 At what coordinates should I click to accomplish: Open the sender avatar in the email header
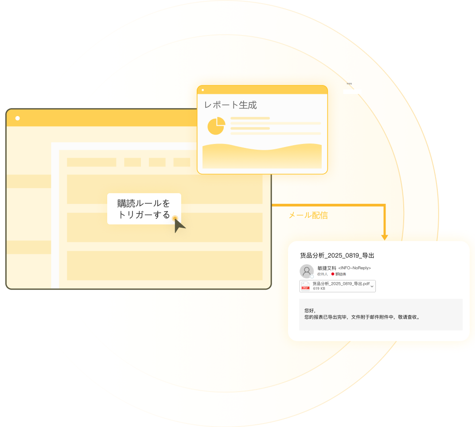pyautogui.click(x=307, y=271)
